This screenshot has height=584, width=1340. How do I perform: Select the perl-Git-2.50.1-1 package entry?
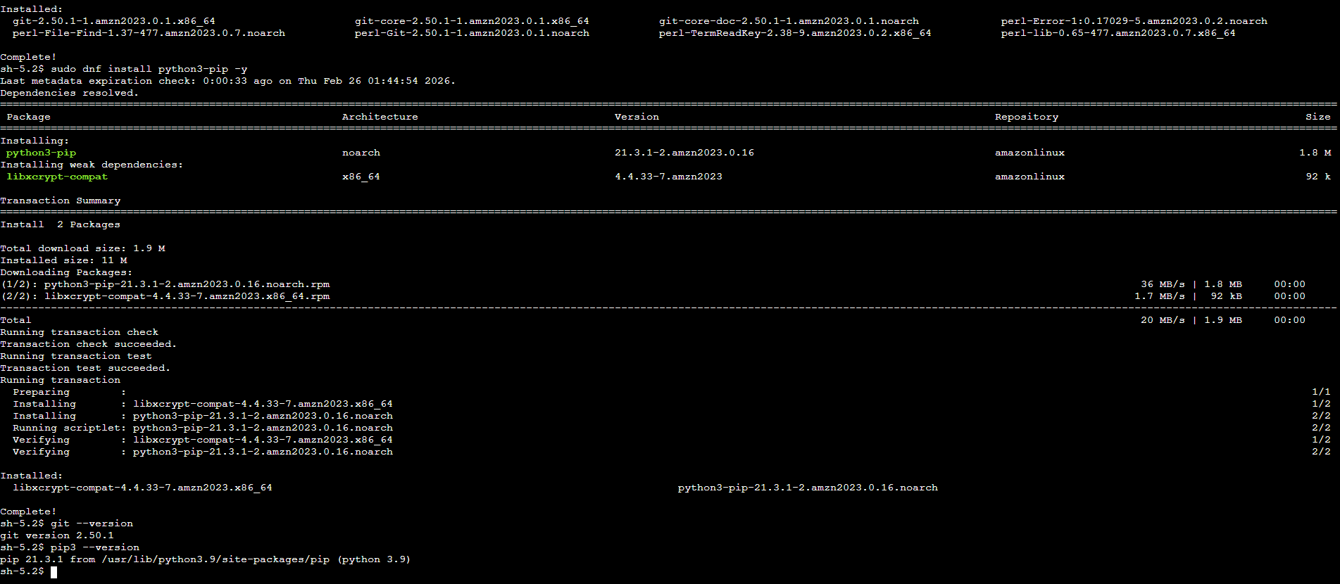472,33
